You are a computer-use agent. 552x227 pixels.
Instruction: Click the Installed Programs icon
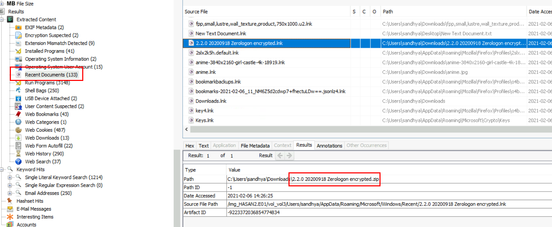point(19,51)
